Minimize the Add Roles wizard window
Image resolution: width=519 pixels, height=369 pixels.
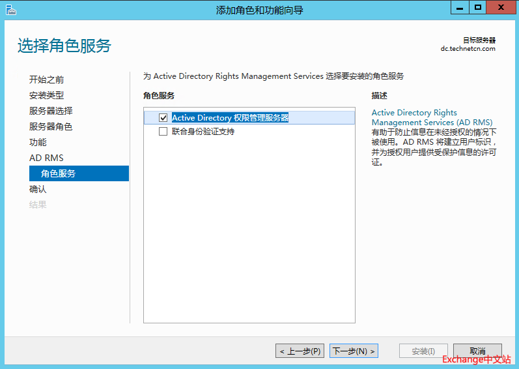pyautogui.click(x=460, y=7)
